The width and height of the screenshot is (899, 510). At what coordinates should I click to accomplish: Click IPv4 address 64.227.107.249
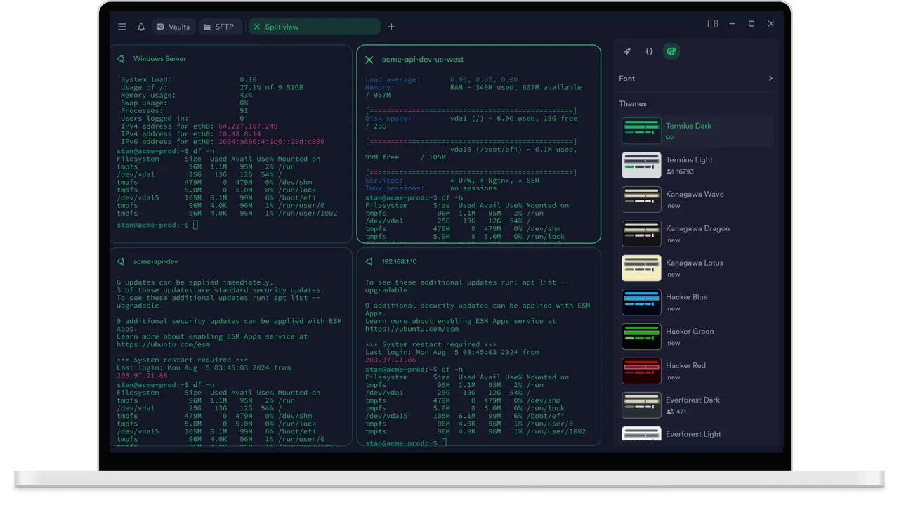coord(248,126)
